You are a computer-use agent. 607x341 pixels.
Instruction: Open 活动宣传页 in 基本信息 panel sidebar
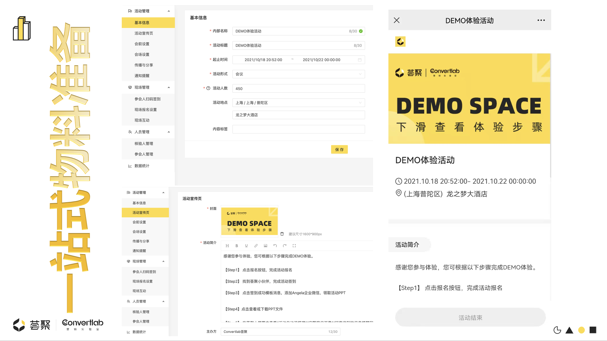coord(144,33)
